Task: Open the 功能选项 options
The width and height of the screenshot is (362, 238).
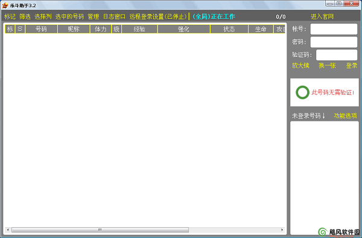Action: pyautogui.click(x=345, y=116)
